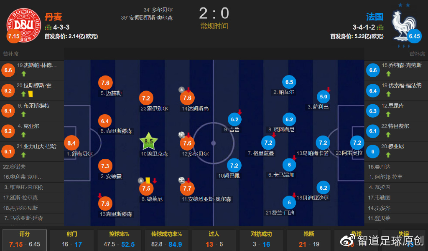Click the 过人 dribbles stat tab

tap(214, 240)
